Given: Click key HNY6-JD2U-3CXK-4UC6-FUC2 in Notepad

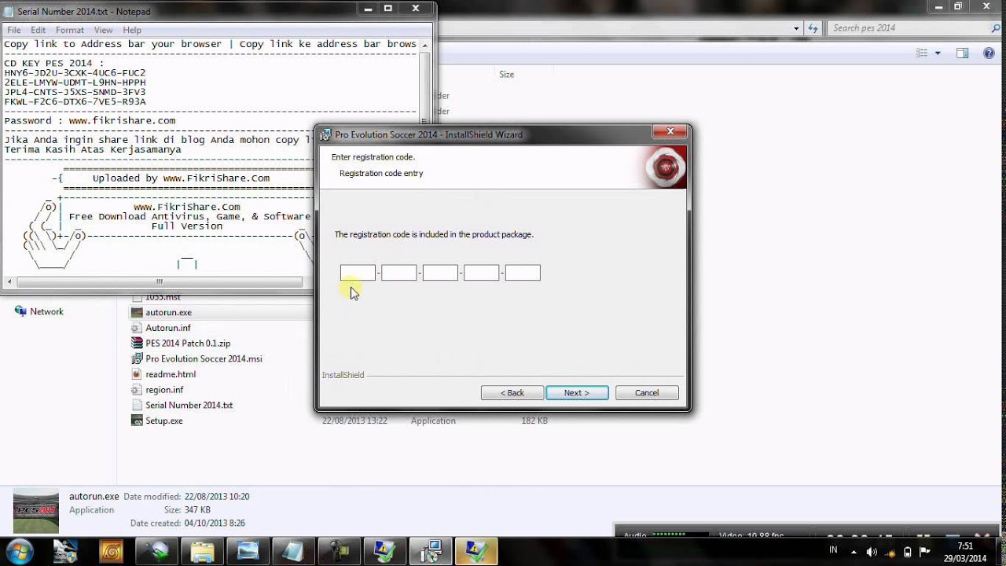Looking at the screenshot, I should [75, 73].
